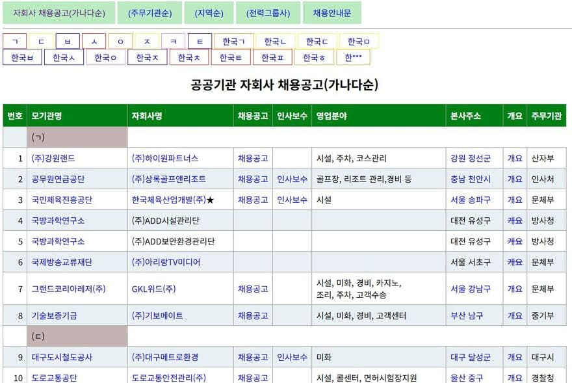Open 서울 송파구 address link
Screen dimensions: 572x383
click(x=471, y=200)
